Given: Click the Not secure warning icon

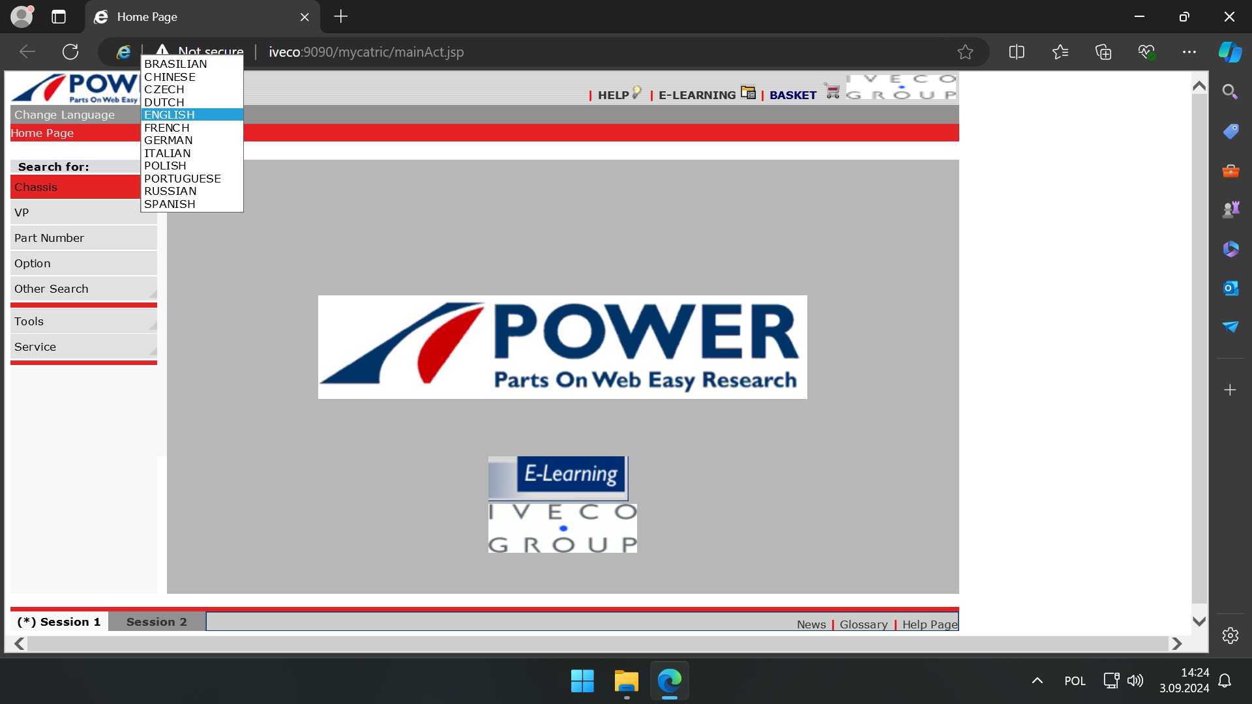Looking at the screenshot, I should click(162, 50).
